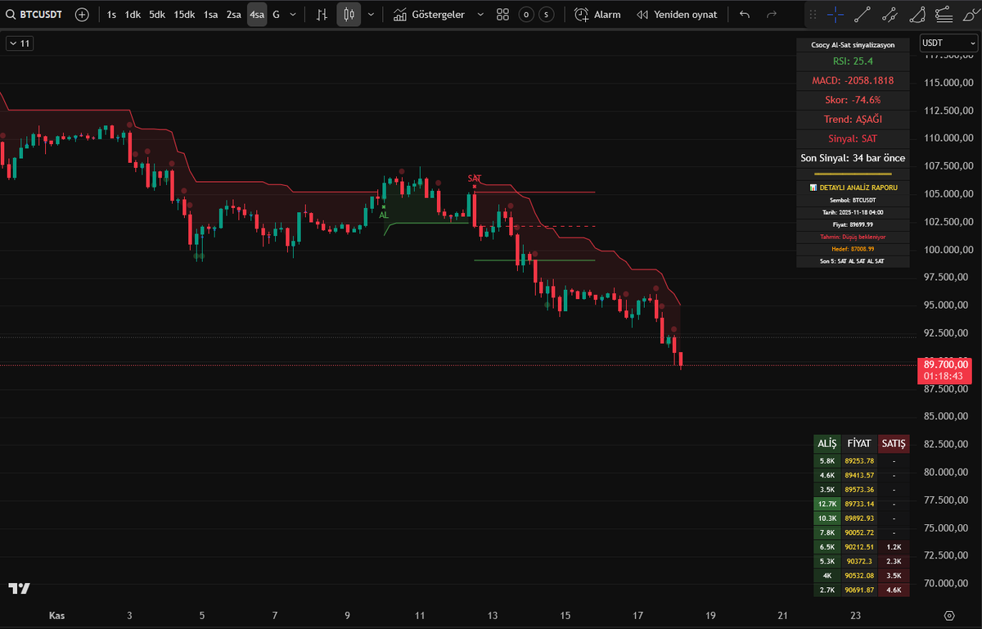Image resolution: width=982 pixels, height=629 pixels.
Task: Click the 12.7K buy volume cell
Action: pos(827,504)
